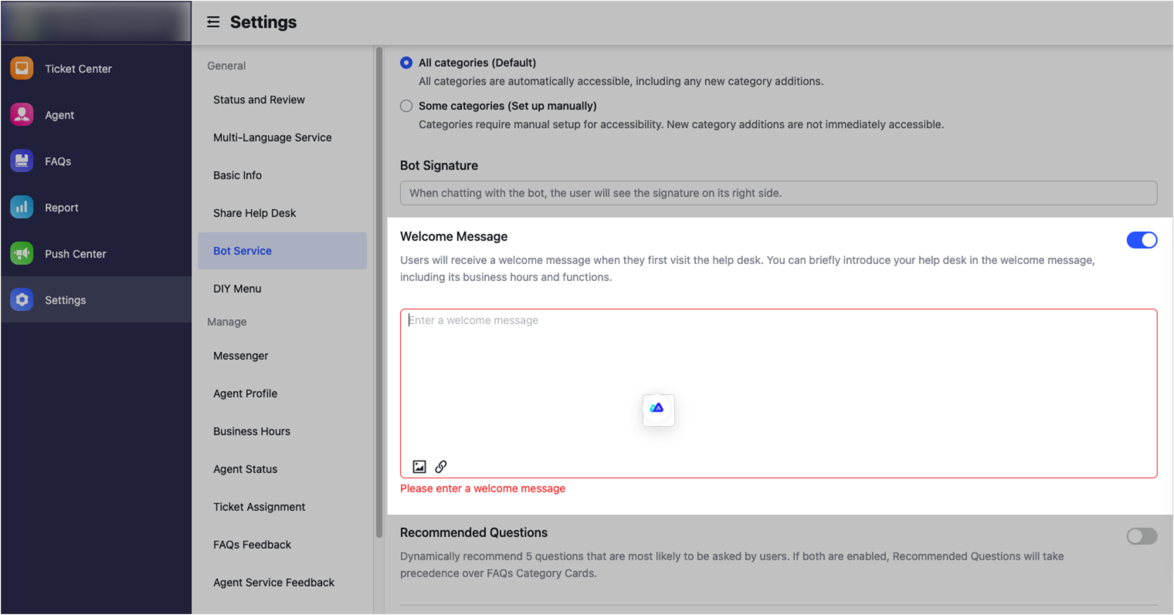This screenshot has height=615, width=1174.
Task: Click the Settings gear icon in sidebar
Action: (x=22, y=300)
